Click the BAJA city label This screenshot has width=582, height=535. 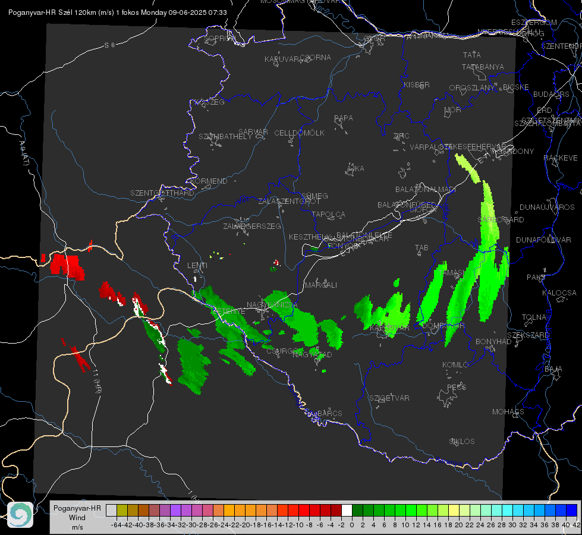pos(553,369)
